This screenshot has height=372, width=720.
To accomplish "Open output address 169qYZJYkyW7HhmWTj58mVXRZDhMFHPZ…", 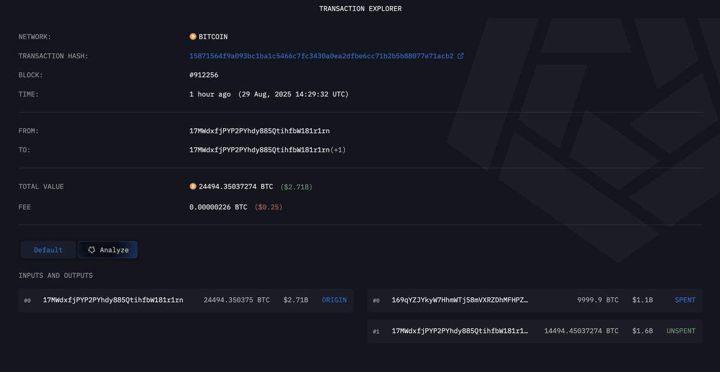I will (460, 300).
